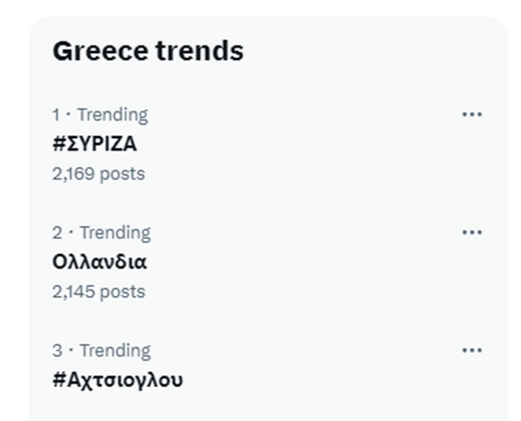521x421 pixels.
Task: Click the #ΣΥΡΙΖΑ hashtag trend
Action: (x=95, y=144)
